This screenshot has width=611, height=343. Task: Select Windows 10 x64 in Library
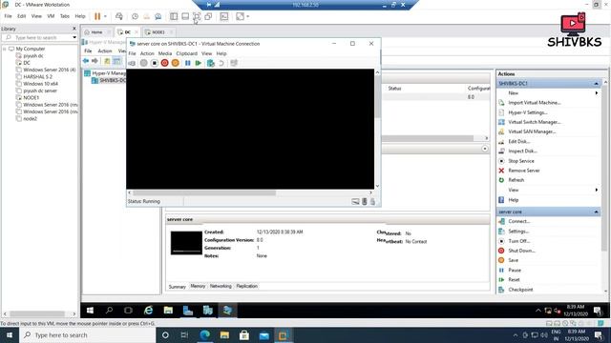click(x=40, y=84)
